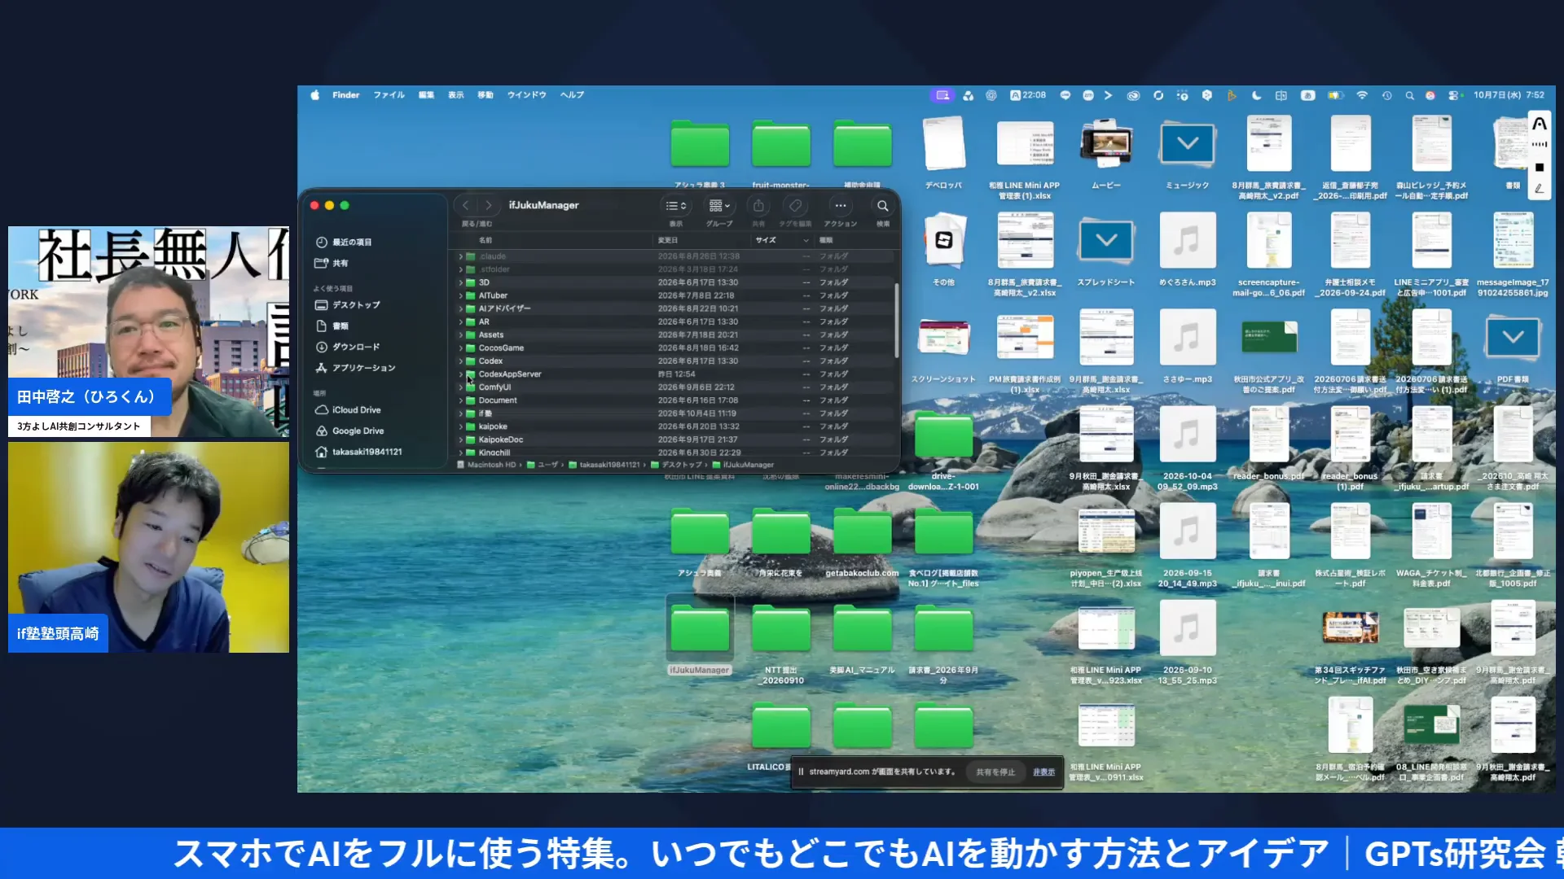Open Shared (共有) in Finder sidebar
Viewport: 1564px width, 879px height.
tap(332, 263)
